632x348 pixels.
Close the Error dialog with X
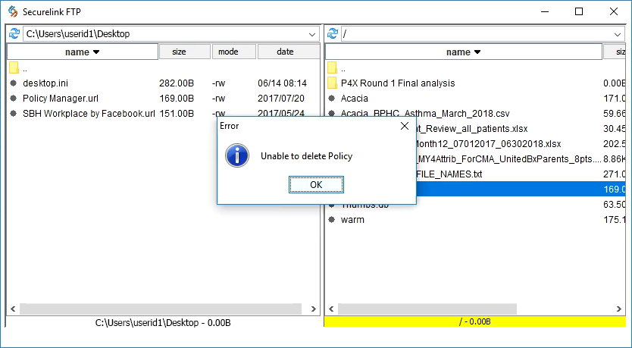(x=404, y=126)
